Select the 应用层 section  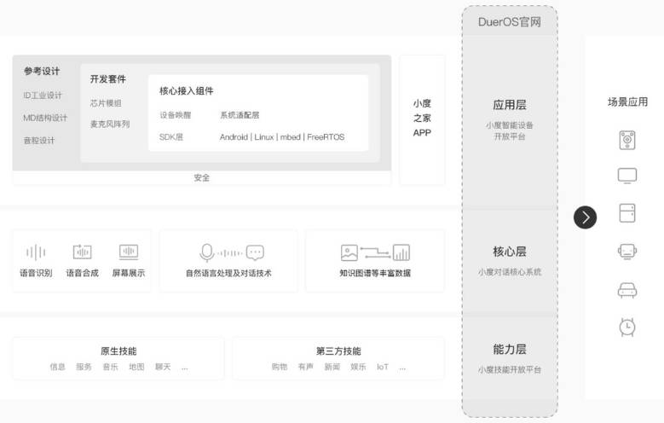click(510, 120)
